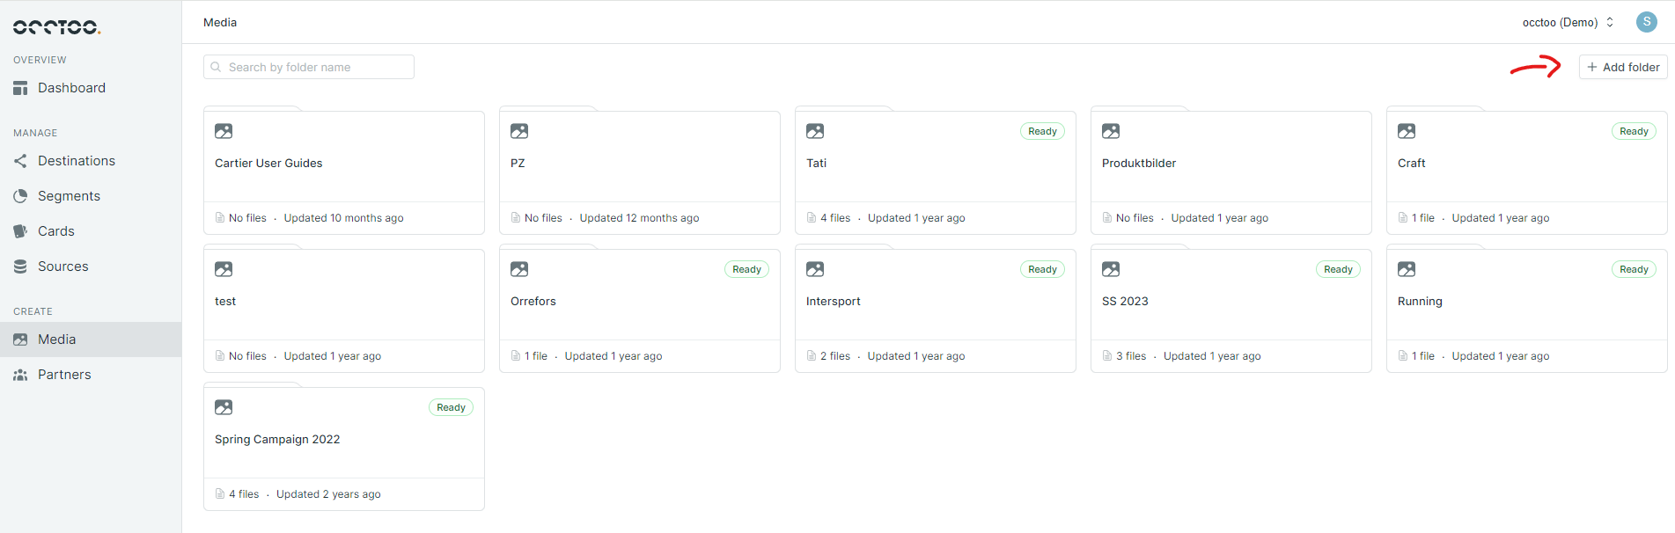Go to the Partners page
Image resolution: width=1675 pixels, height=533 pixels.
coord(91,375)
